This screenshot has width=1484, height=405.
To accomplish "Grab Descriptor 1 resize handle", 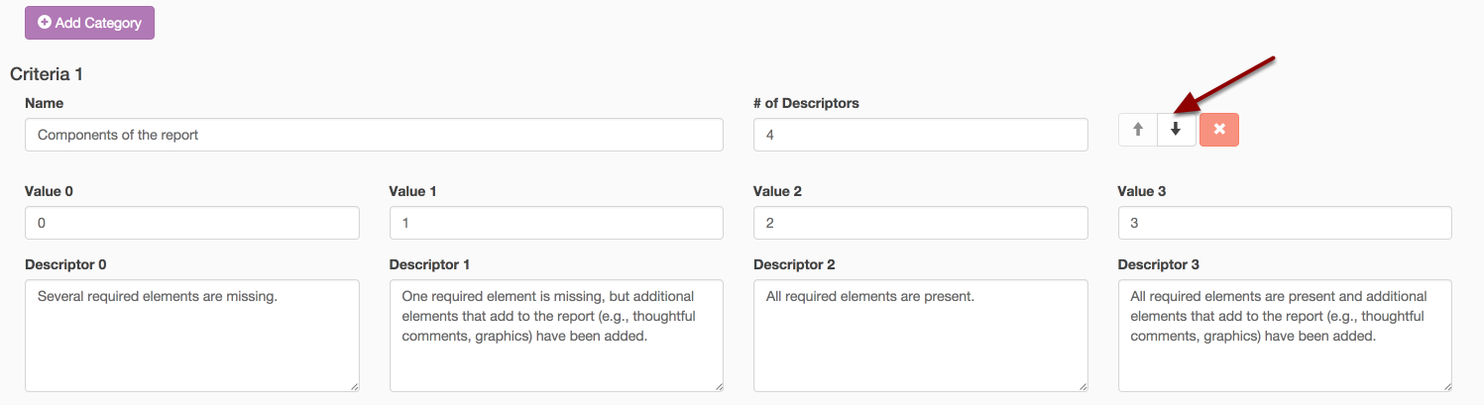I will 718,385.
